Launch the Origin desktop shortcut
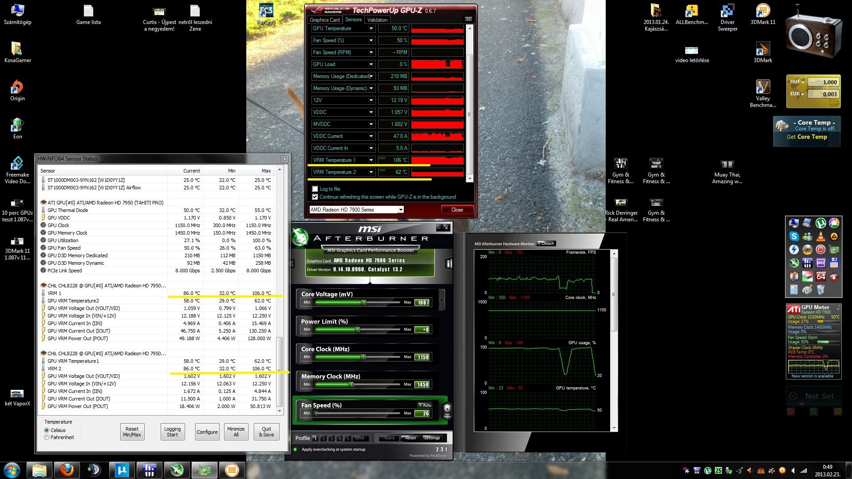Image resolution: width=852 pixels, height=479 pixels. tap(17, 90)
